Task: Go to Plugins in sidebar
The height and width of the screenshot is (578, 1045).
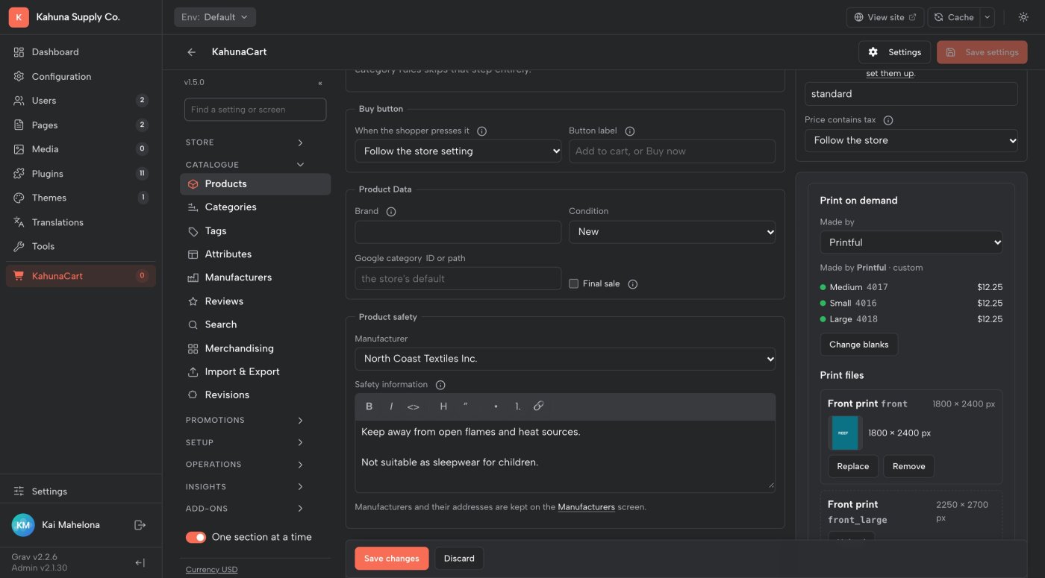Action: tap(81, 174)
